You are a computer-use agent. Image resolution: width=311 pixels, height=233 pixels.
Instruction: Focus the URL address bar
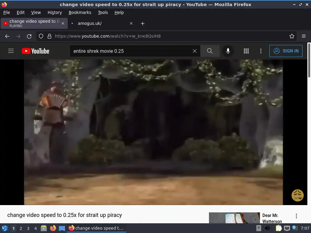pos(167,36)
